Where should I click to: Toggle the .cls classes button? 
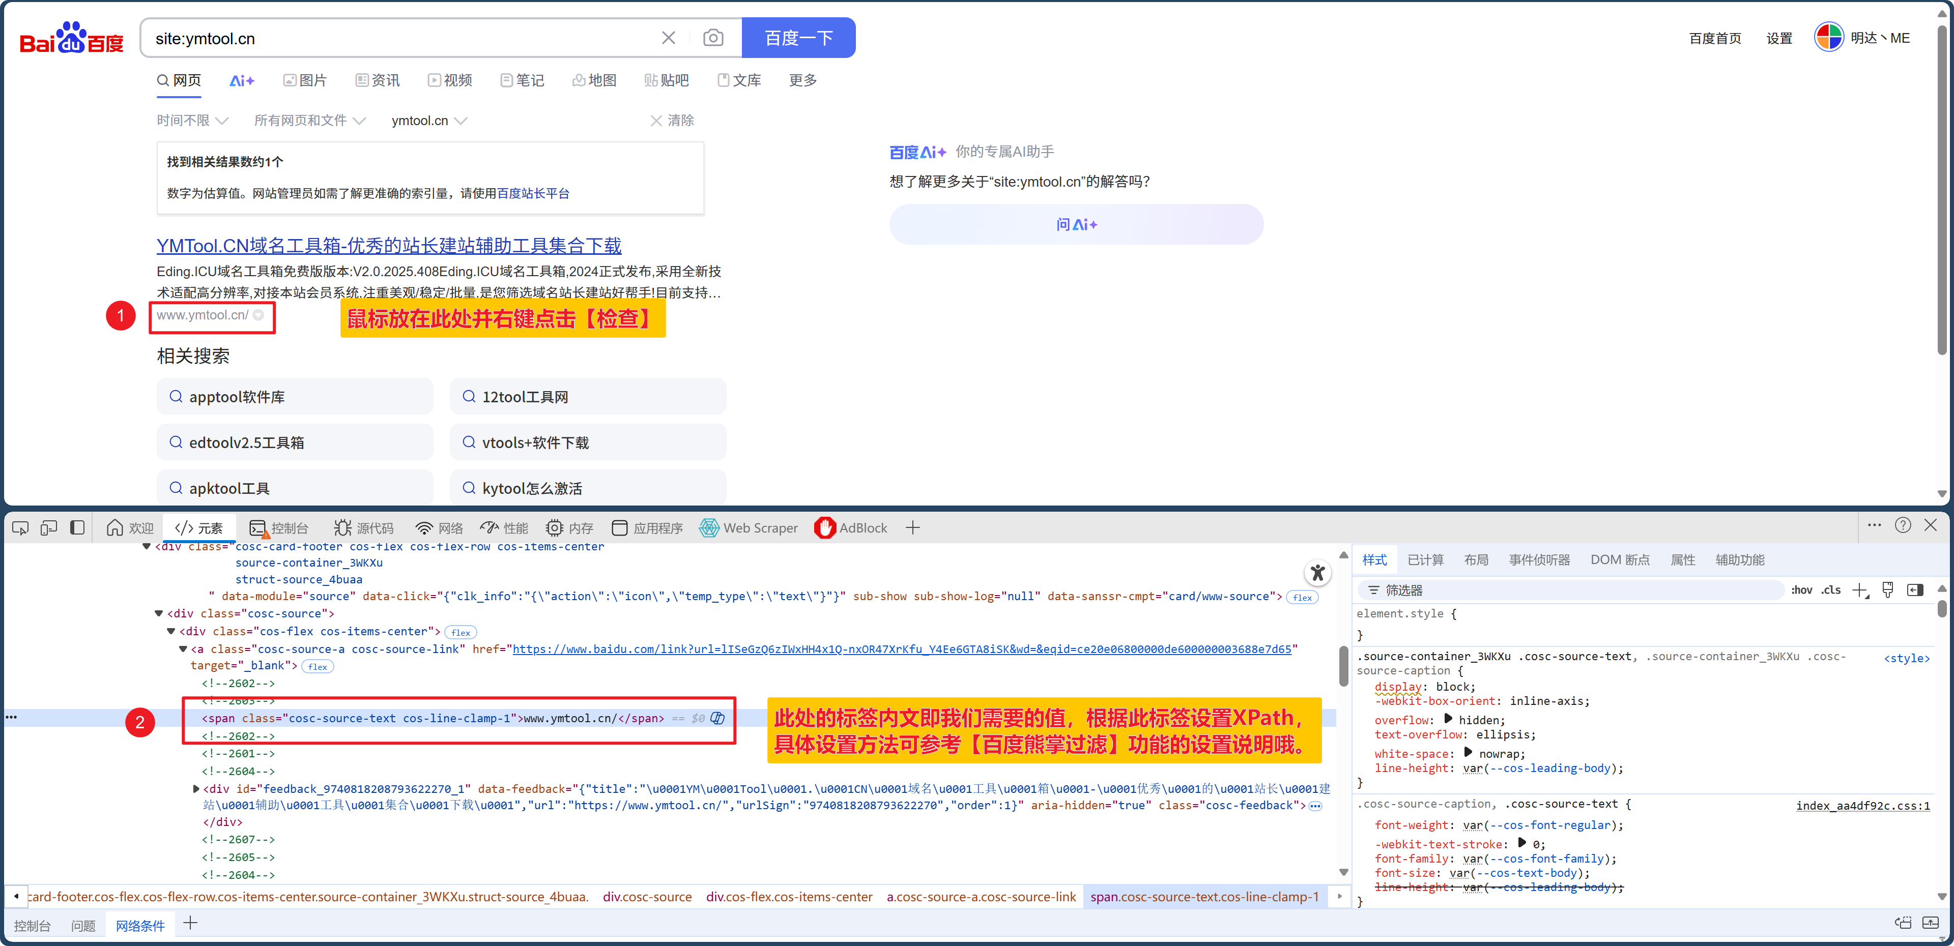pos(1831,590)
